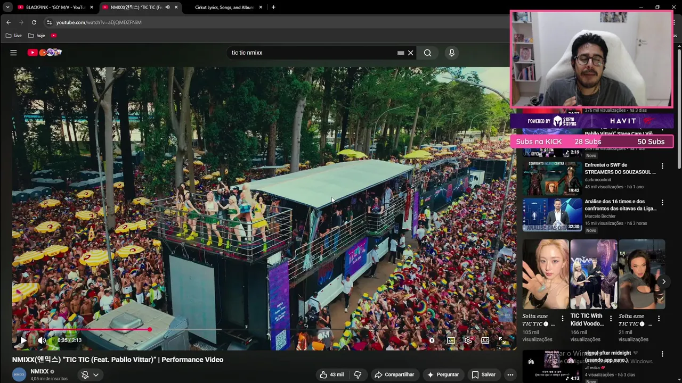Open more actions beside Salvar
682x383 pixels.
click(x=510, y=374)
